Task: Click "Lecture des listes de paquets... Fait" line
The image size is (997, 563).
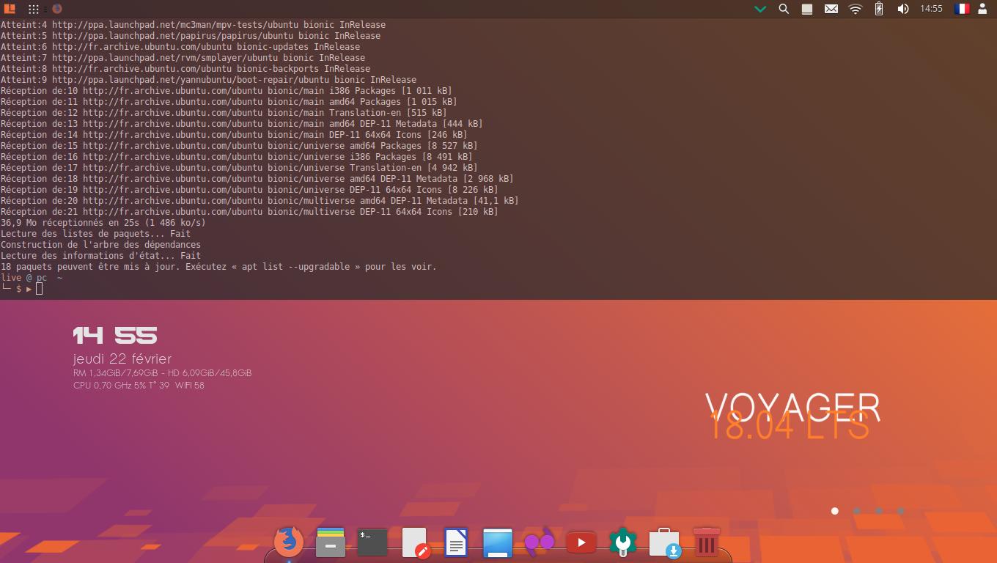Action: 95,234
